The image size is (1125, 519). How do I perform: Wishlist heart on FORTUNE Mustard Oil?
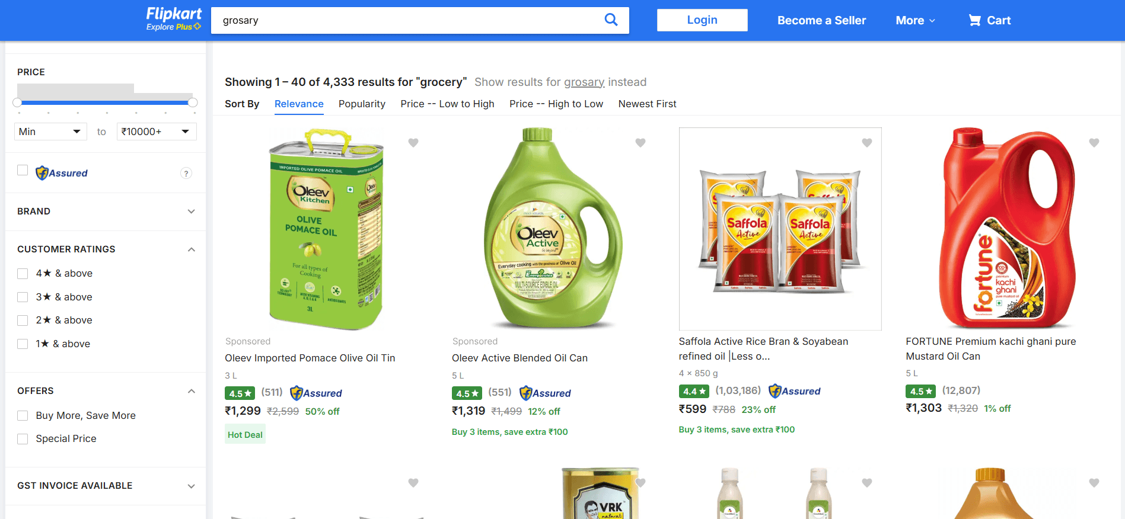[1094, 142]
